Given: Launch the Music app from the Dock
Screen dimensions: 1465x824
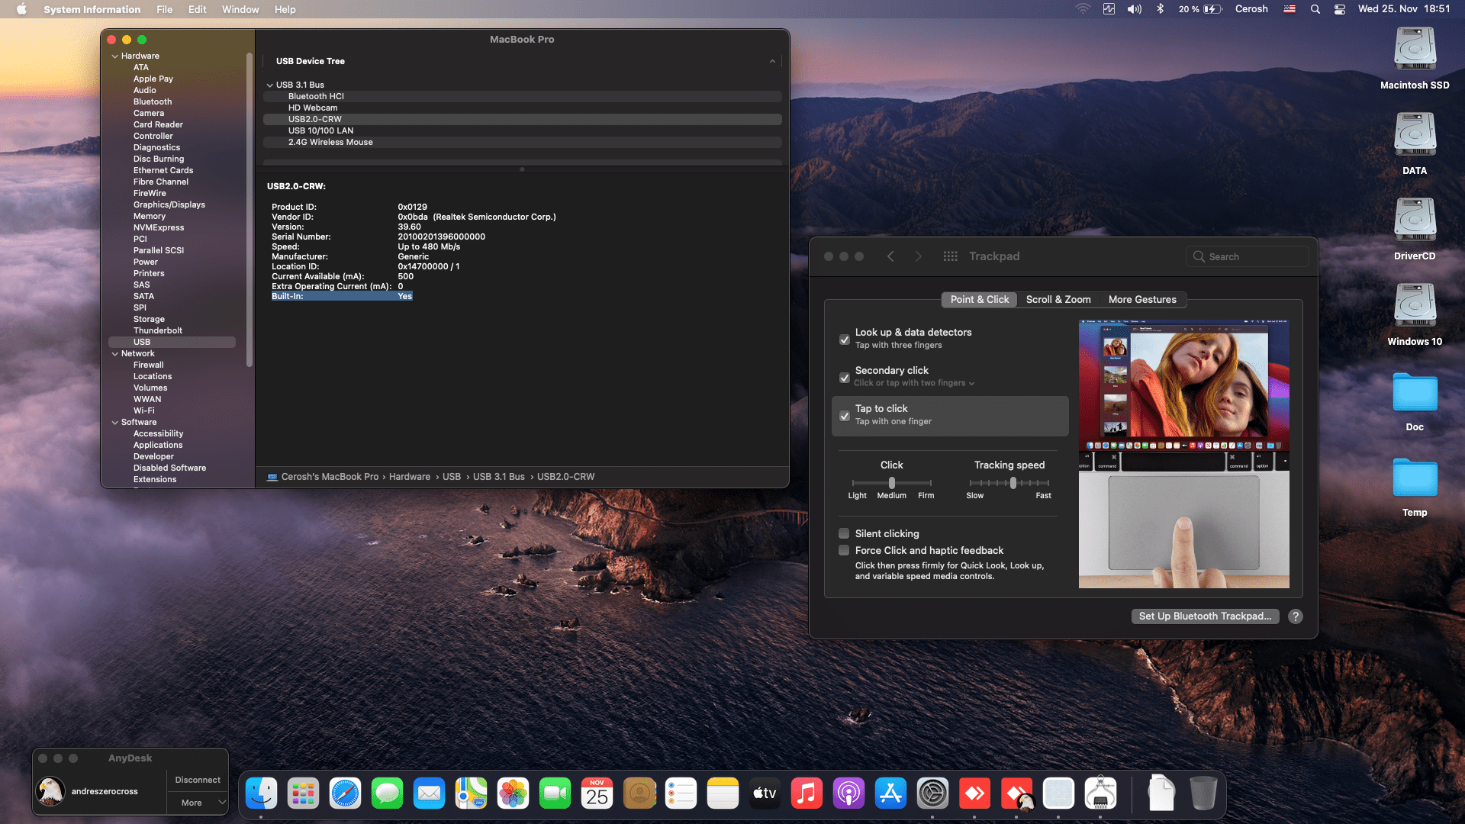Looking at the screenshot, I should click(x=807, y=793).
